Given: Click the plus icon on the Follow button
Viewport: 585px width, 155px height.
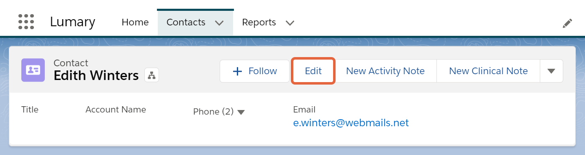Looking at the screenshot, I should [x=237, y=71].
